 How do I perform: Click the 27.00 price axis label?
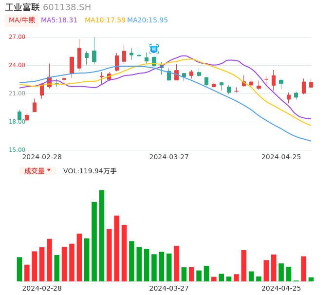click(17, 37)
